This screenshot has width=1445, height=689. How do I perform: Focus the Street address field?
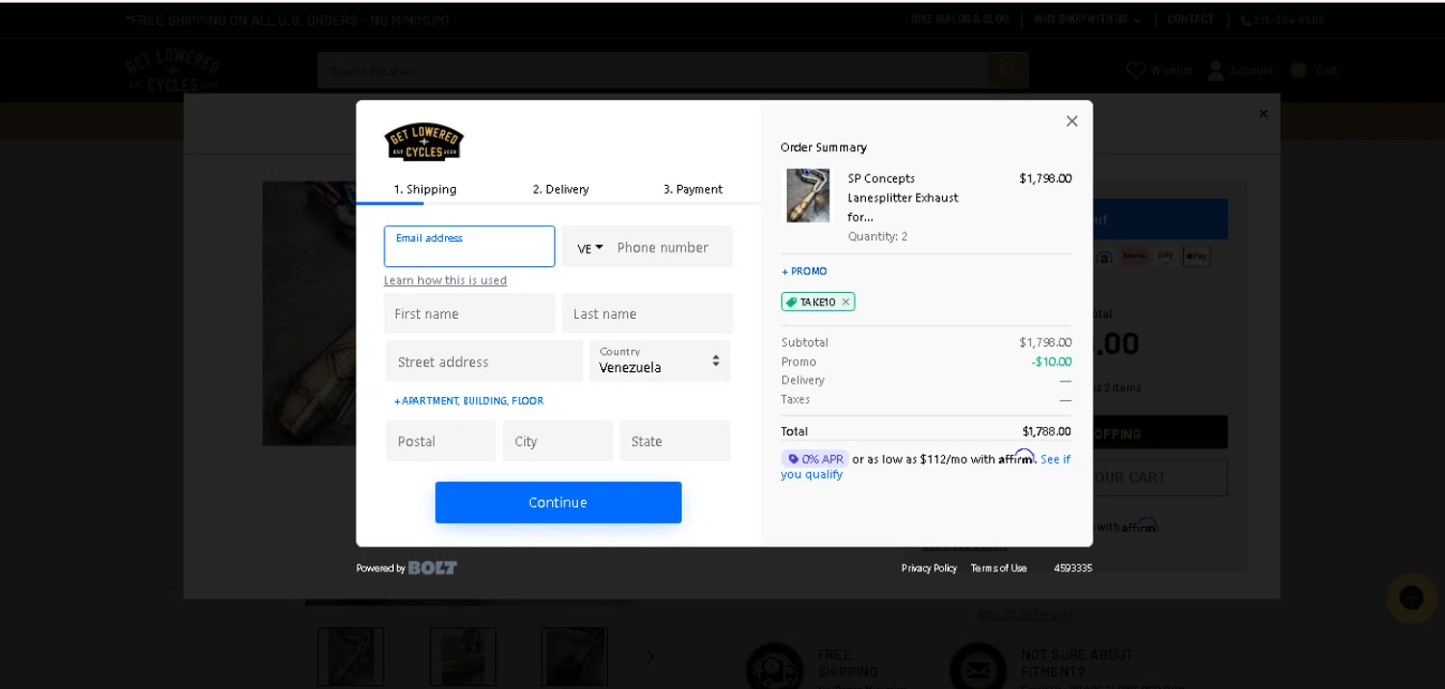pyautogui.click(x=485, y=361)
